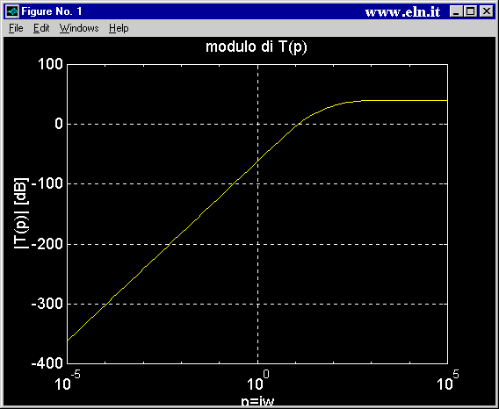Close the Figure No. 1 window

487,11
